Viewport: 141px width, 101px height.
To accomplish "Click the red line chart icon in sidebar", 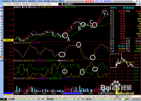I will (1, 13).
